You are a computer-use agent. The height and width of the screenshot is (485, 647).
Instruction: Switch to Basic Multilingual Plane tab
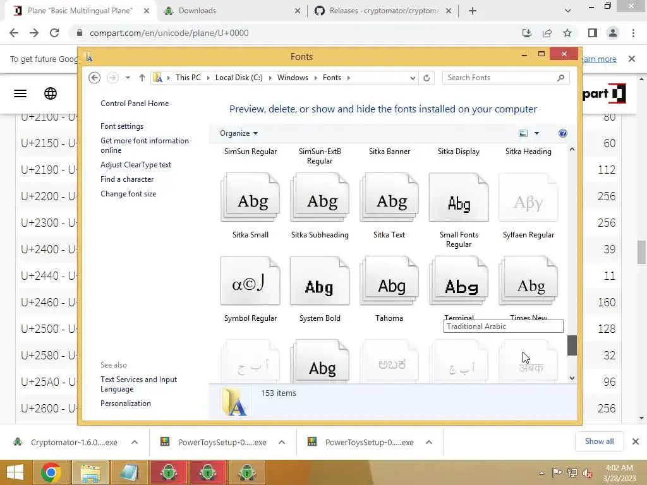pos(80,11)
